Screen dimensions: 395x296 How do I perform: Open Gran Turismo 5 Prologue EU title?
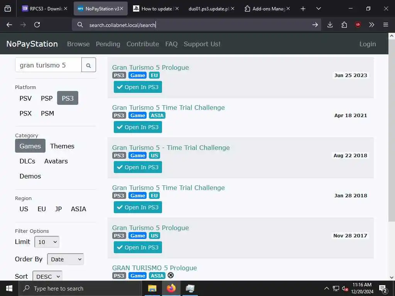150,67
